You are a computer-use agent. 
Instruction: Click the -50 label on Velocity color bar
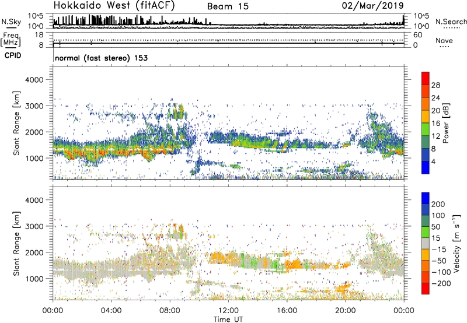tap(439, 261)
